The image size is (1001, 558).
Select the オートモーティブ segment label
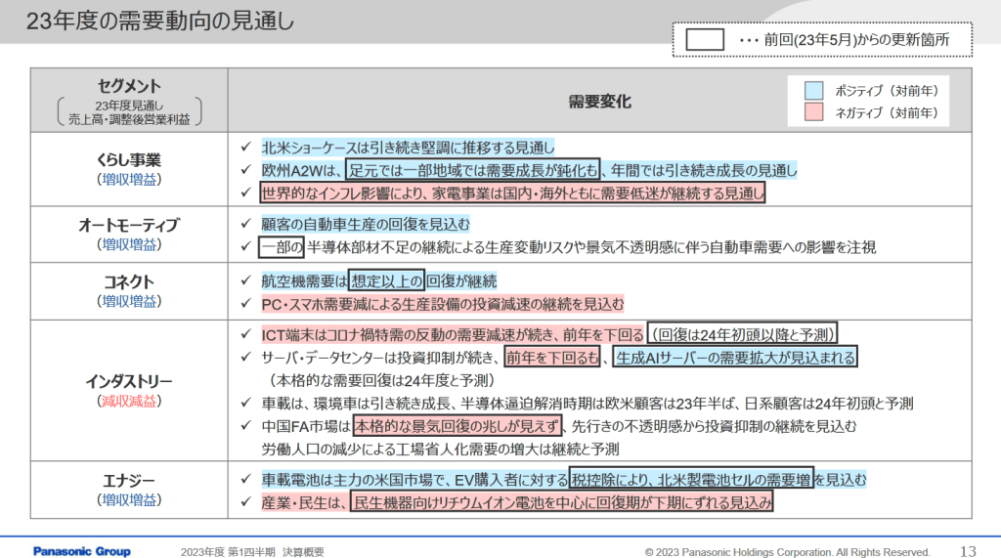[x=129, y=225]
